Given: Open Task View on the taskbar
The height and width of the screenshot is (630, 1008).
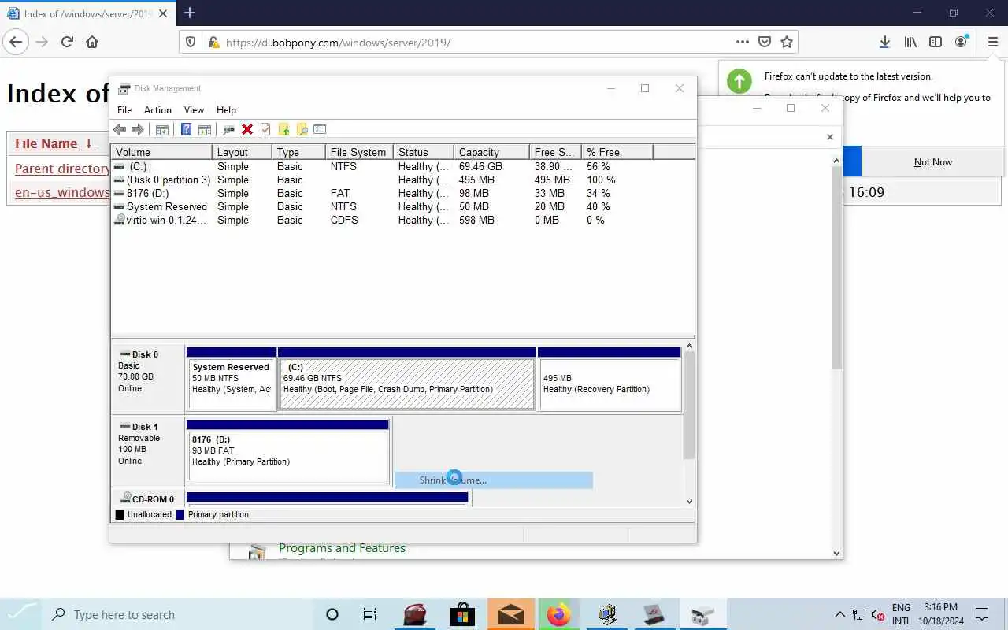Looking at the screenshot, I should [x=369, y=614].
